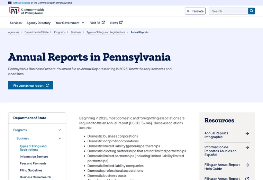Open Business Name Search in sidebar
The height and width of the screenshot is (180, 263).
[35, 177]
